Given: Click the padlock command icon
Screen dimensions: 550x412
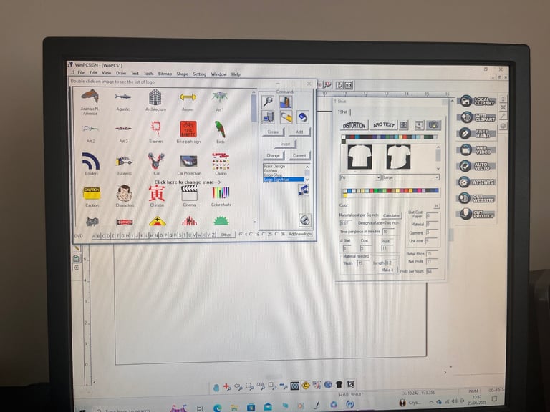Looking at the screenshot, I should (x=286, y=117).
